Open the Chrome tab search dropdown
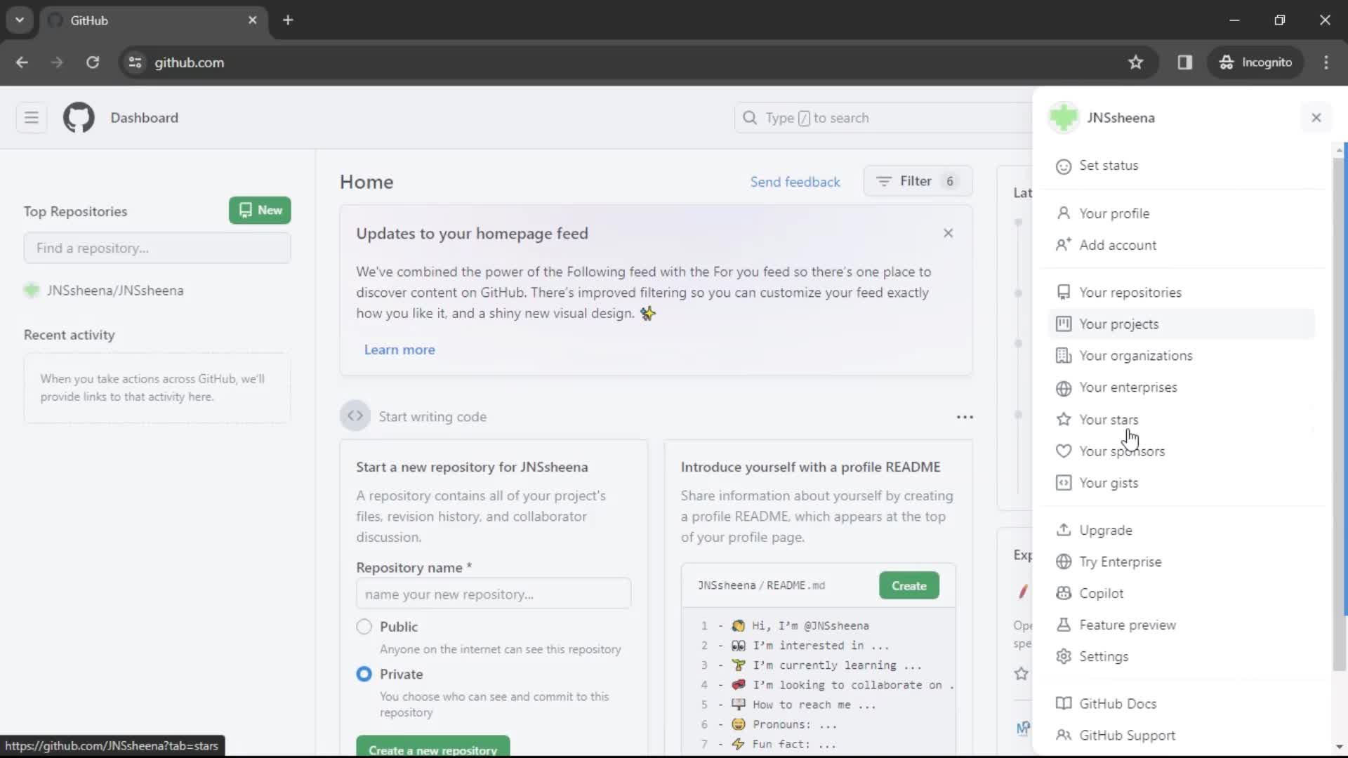Image resolution: width=1348 pixels, height=758 pixels. tap(20, 20)
